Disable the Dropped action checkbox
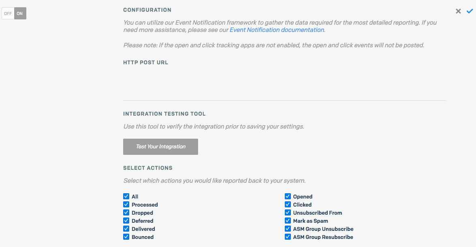This screenshot has width=476, height=247. pyautogui.click(x=126, y=213)
